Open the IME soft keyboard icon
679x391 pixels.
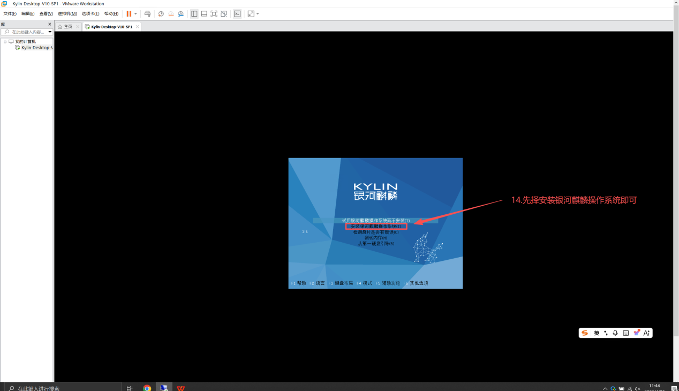coord(626,333)
